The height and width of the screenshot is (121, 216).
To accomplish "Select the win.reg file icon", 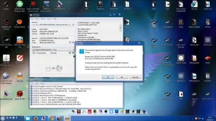I will pos(194,5).
